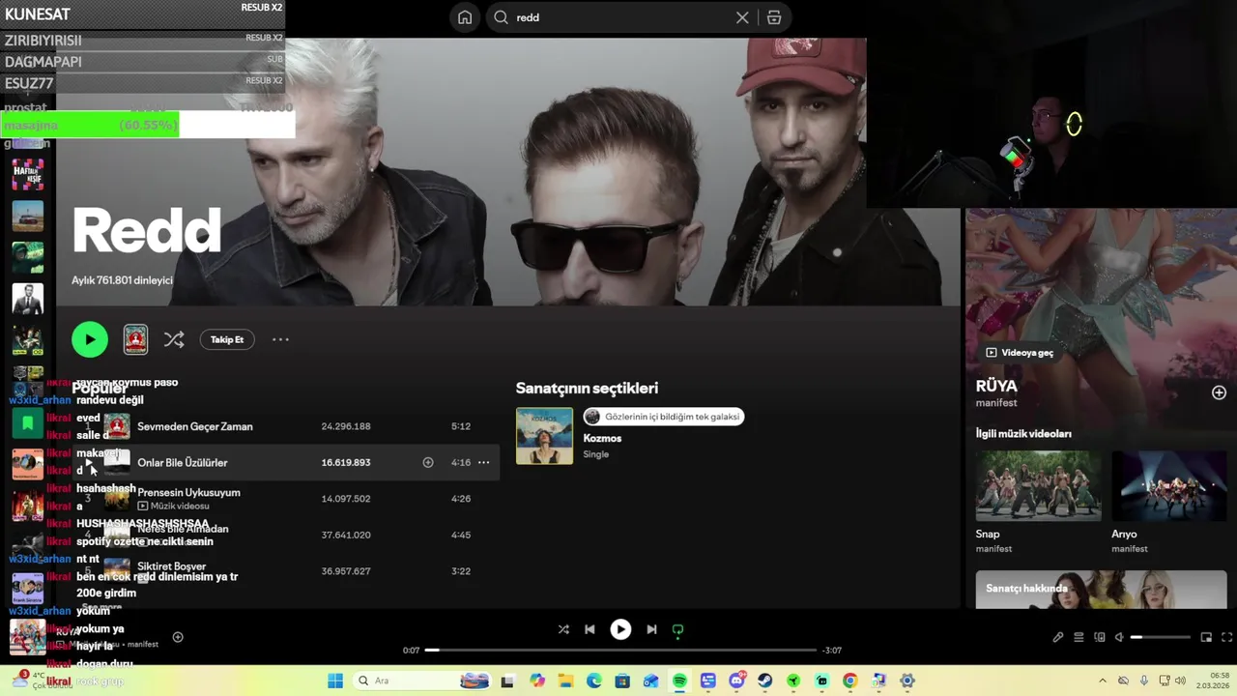
Task: Skip to next track
Action: coord(651,629)
